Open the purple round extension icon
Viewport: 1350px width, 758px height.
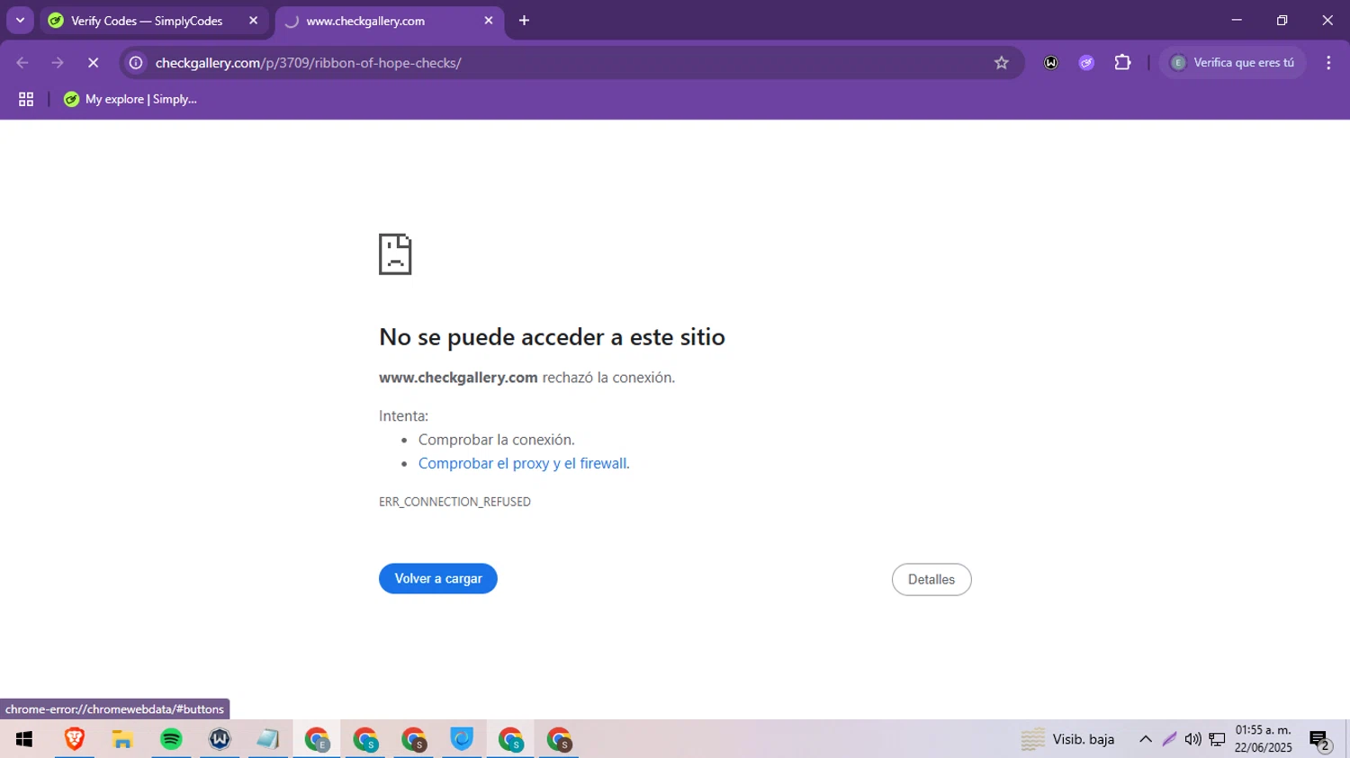click(1086, 63)
